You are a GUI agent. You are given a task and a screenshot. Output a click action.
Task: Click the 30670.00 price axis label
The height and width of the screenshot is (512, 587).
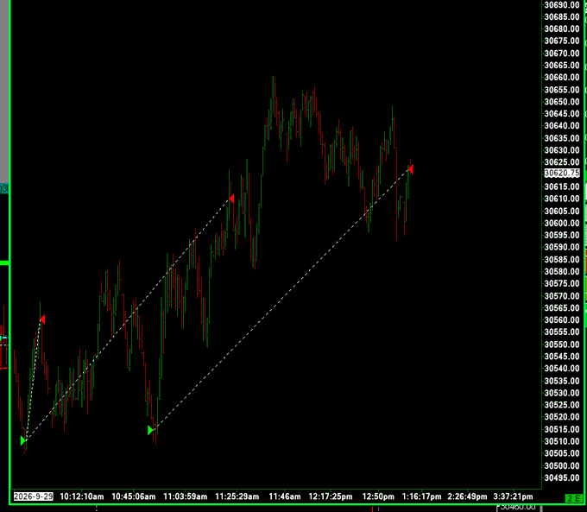562,54
